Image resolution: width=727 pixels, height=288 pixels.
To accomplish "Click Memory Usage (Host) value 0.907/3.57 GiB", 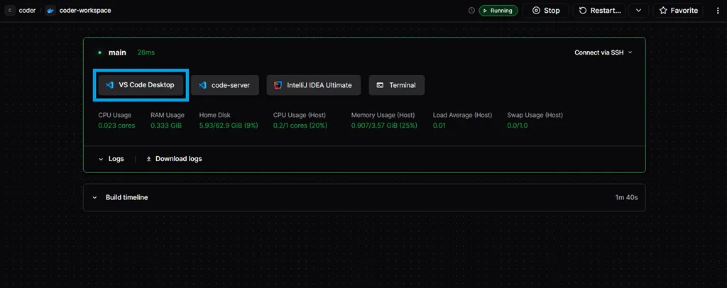I will 384,126.
